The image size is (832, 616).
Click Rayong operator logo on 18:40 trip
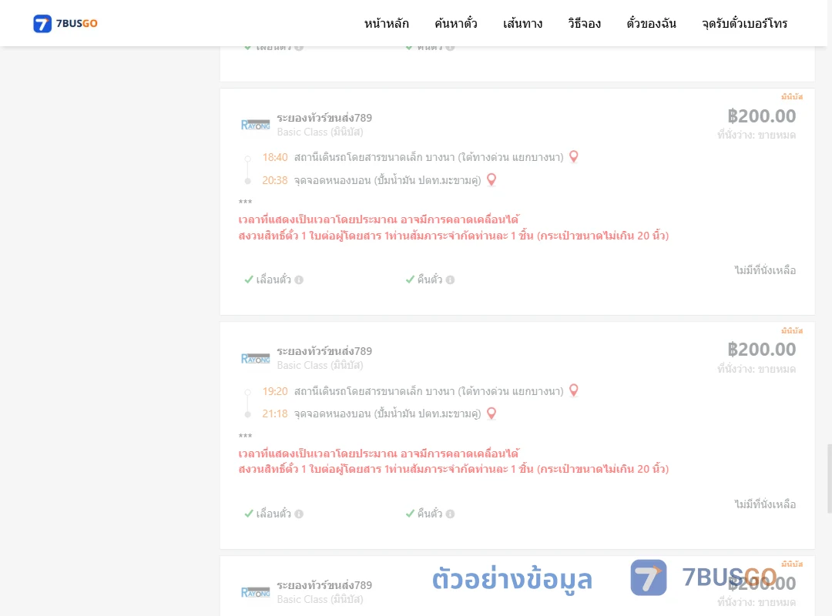[x=255, y=125]
